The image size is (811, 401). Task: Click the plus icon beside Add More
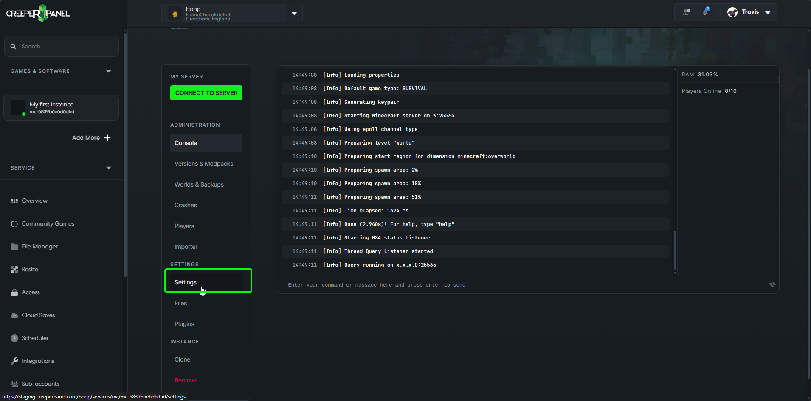pos(107,138)
